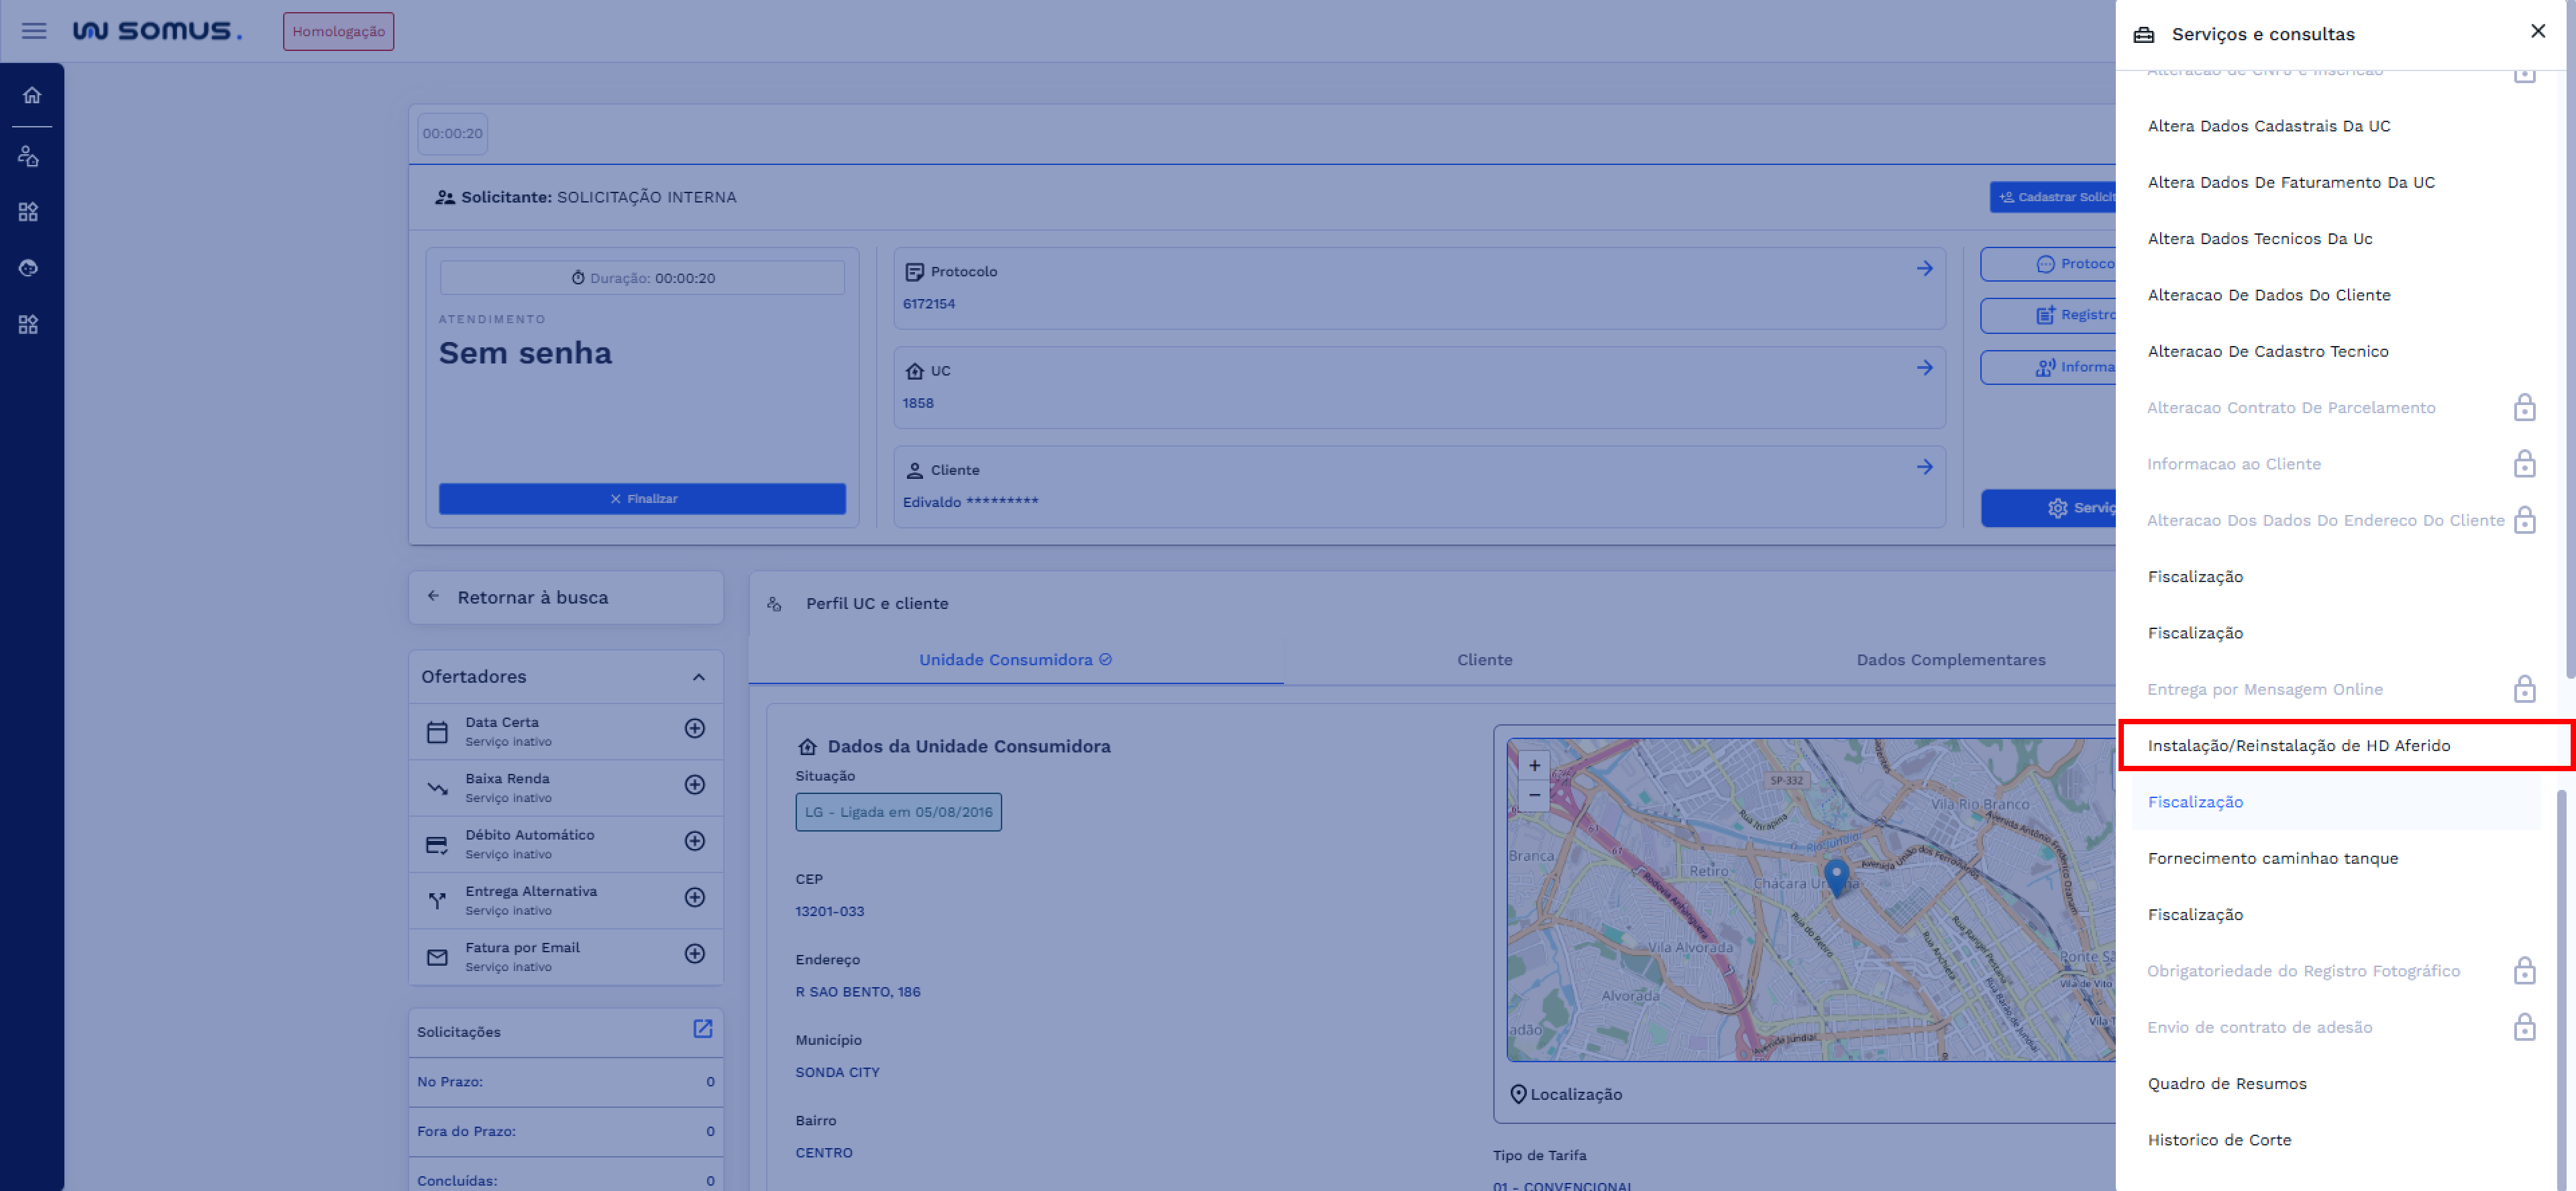
Task: Click the home icon in sidebar
Action: pos(32,95)
